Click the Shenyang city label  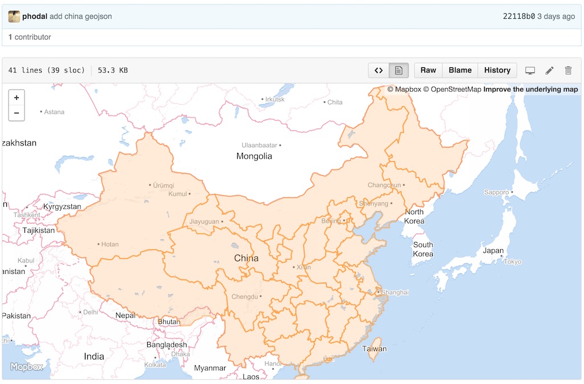click(374, 203)
